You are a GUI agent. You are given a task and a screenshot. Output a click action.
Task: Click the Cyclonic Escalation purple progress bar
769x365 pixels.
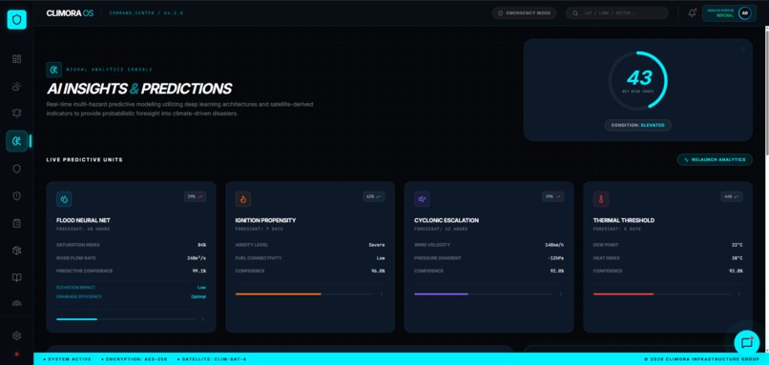click(484, 294)
